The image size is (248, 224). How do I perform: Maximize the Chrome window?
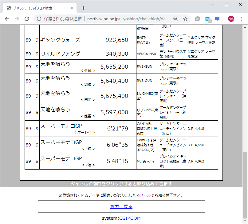point(226,5)
